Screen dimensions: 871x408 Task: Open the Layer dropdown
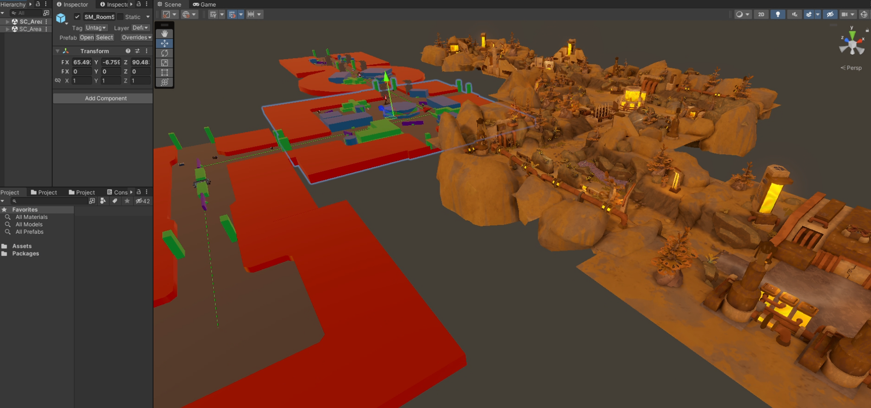click(x=140, y=28)
